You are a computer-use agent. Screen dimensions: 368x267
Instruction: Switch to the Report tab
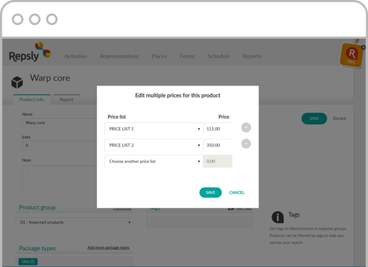tap(67, 99)
